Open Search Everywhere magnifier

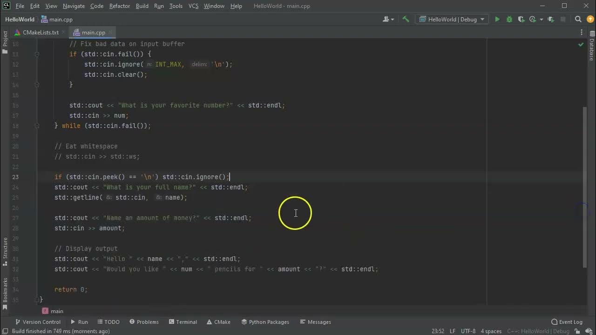[578, 20]
